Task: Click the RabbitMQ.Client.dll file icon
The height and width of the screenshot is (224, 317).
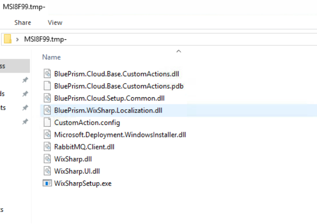Action: point(47,147)
